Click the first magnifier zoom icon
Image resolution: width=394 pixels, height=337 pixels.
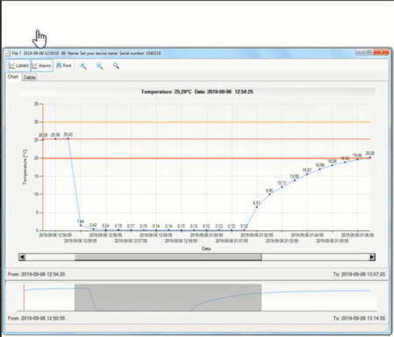tap(83, 66)
